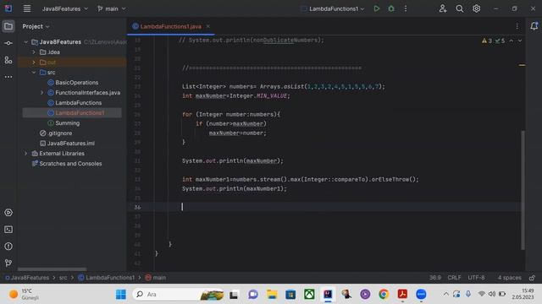Show hidden tray icons chevron
The width and height of the screenshot is (542, 304).
tap(446, 295)
